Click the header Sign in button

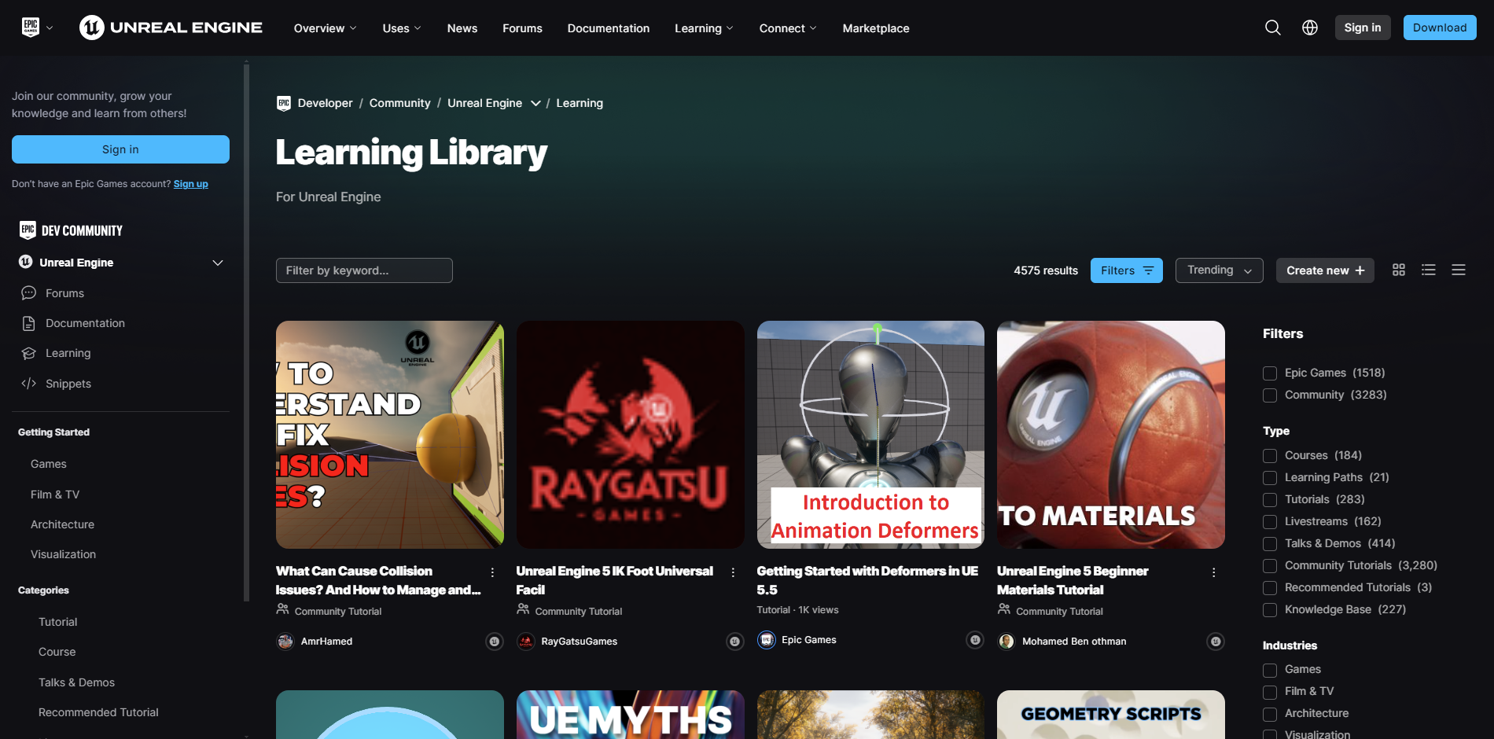point(1363,28)
